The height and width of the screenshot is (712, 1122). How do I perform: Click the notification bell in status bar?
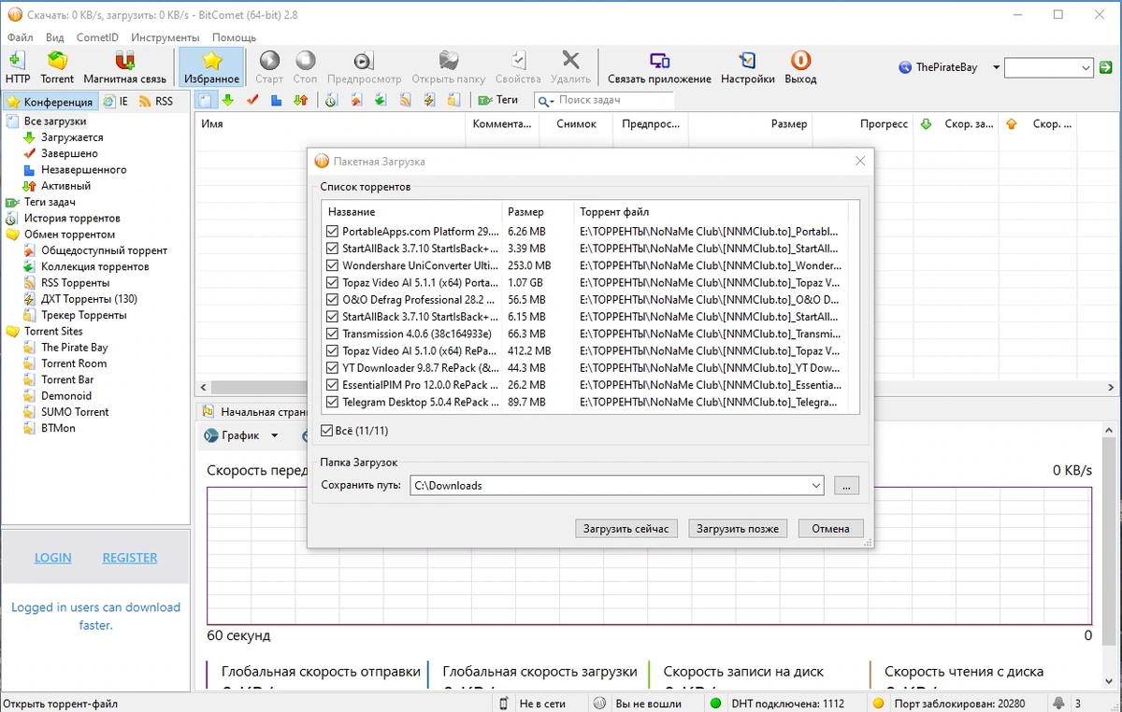[1058, 704]
